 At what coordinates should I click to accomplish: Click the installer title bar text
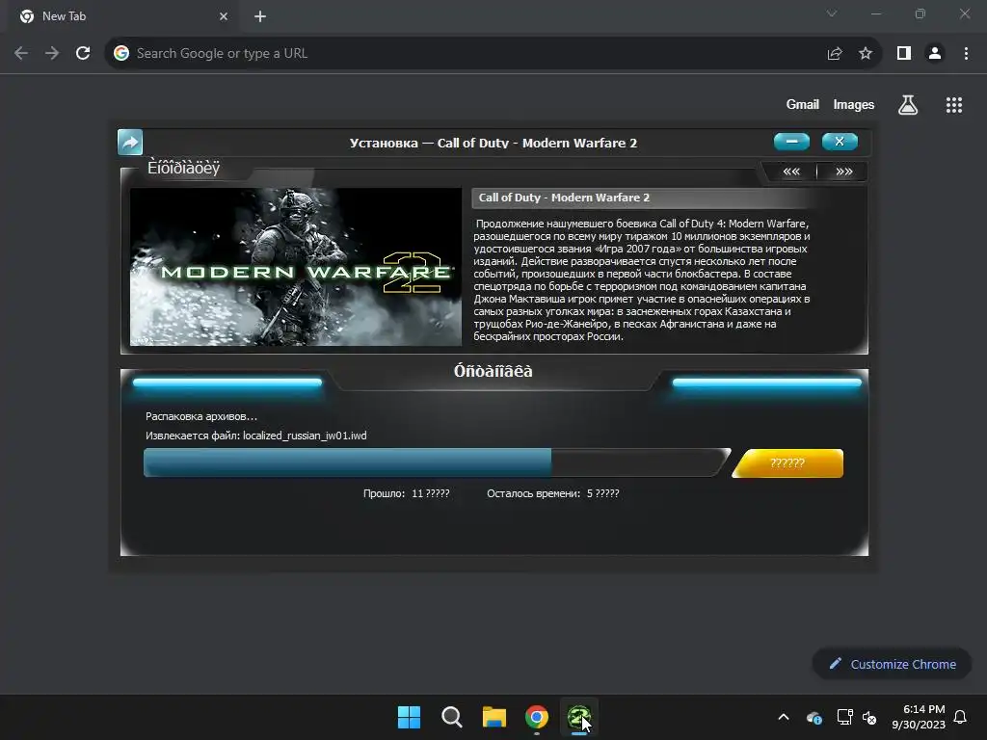coord(493,143)
